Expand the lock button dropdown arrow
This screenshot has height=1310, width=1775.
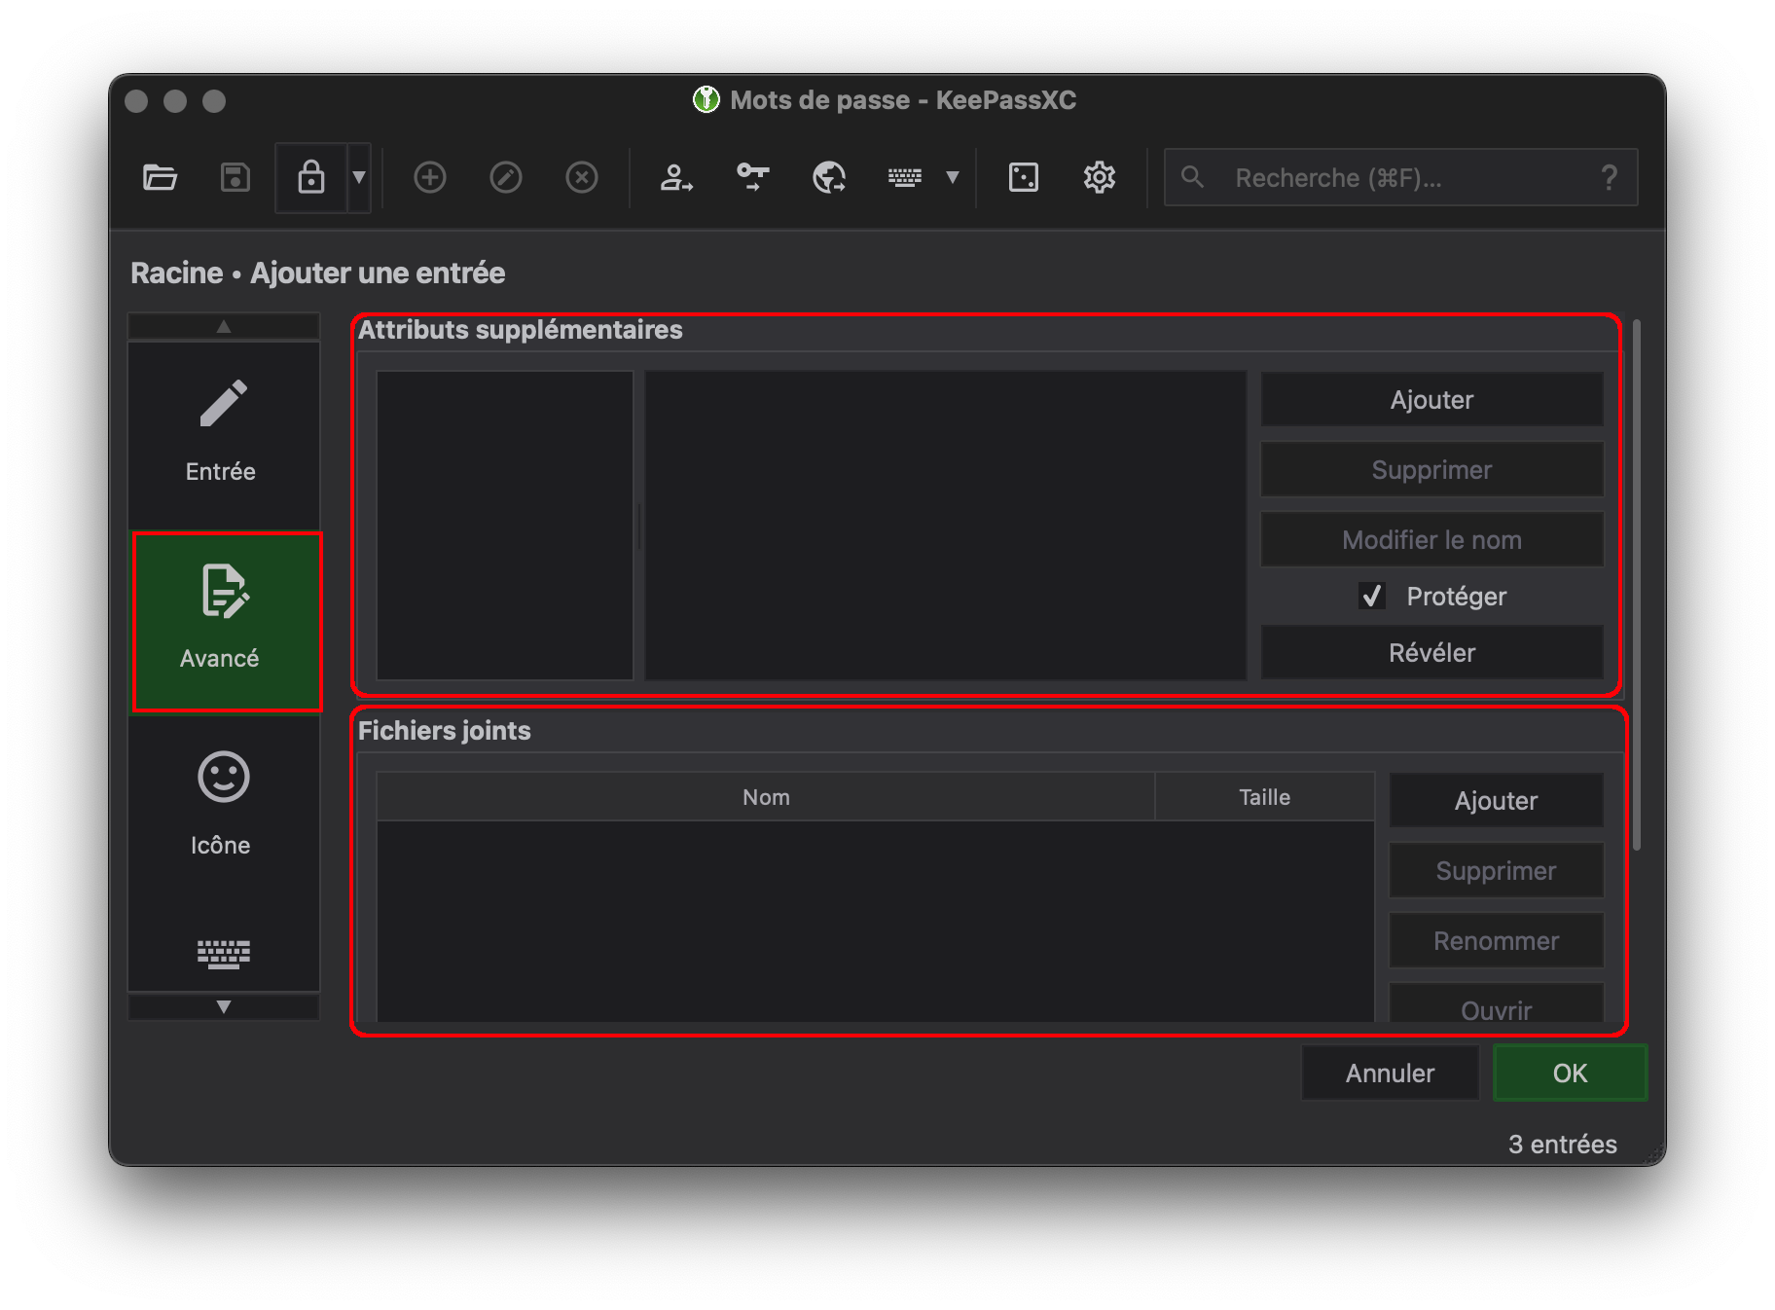[359, 177]
